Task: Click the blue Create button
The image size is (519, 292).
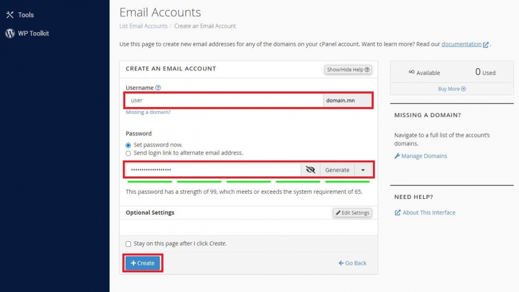Action: point(143,263)
